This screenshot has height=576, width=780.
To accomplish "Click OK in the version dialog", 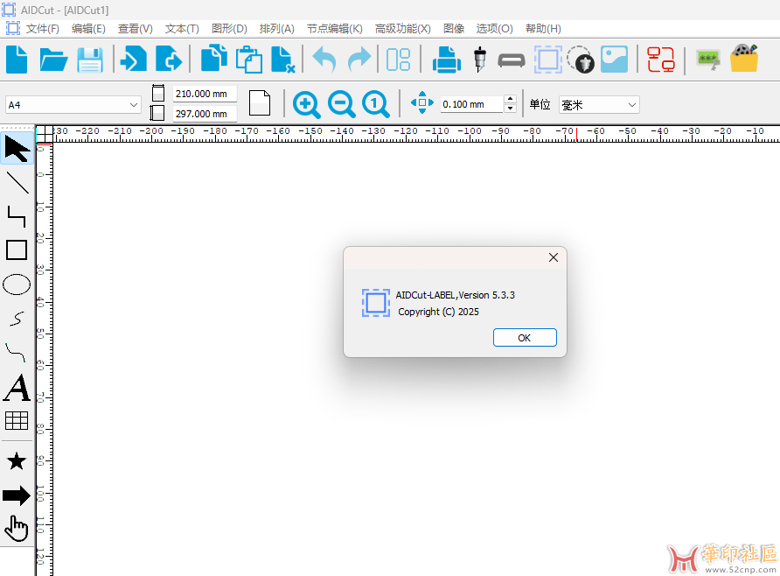I will tap(525, 338).
